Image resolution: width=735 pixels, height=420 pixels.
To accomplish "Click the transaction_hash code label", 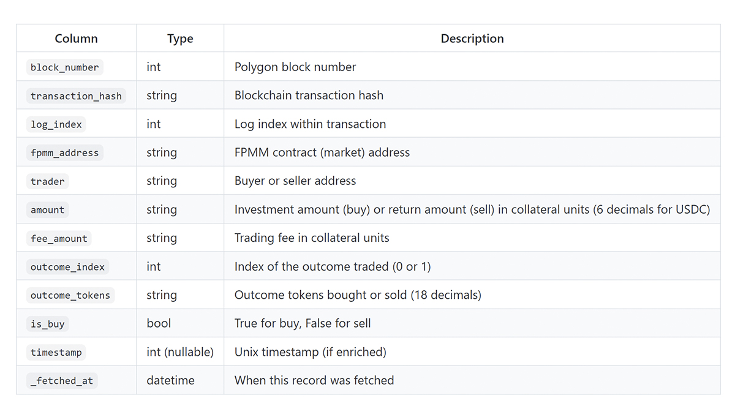I will pos(76,96).
